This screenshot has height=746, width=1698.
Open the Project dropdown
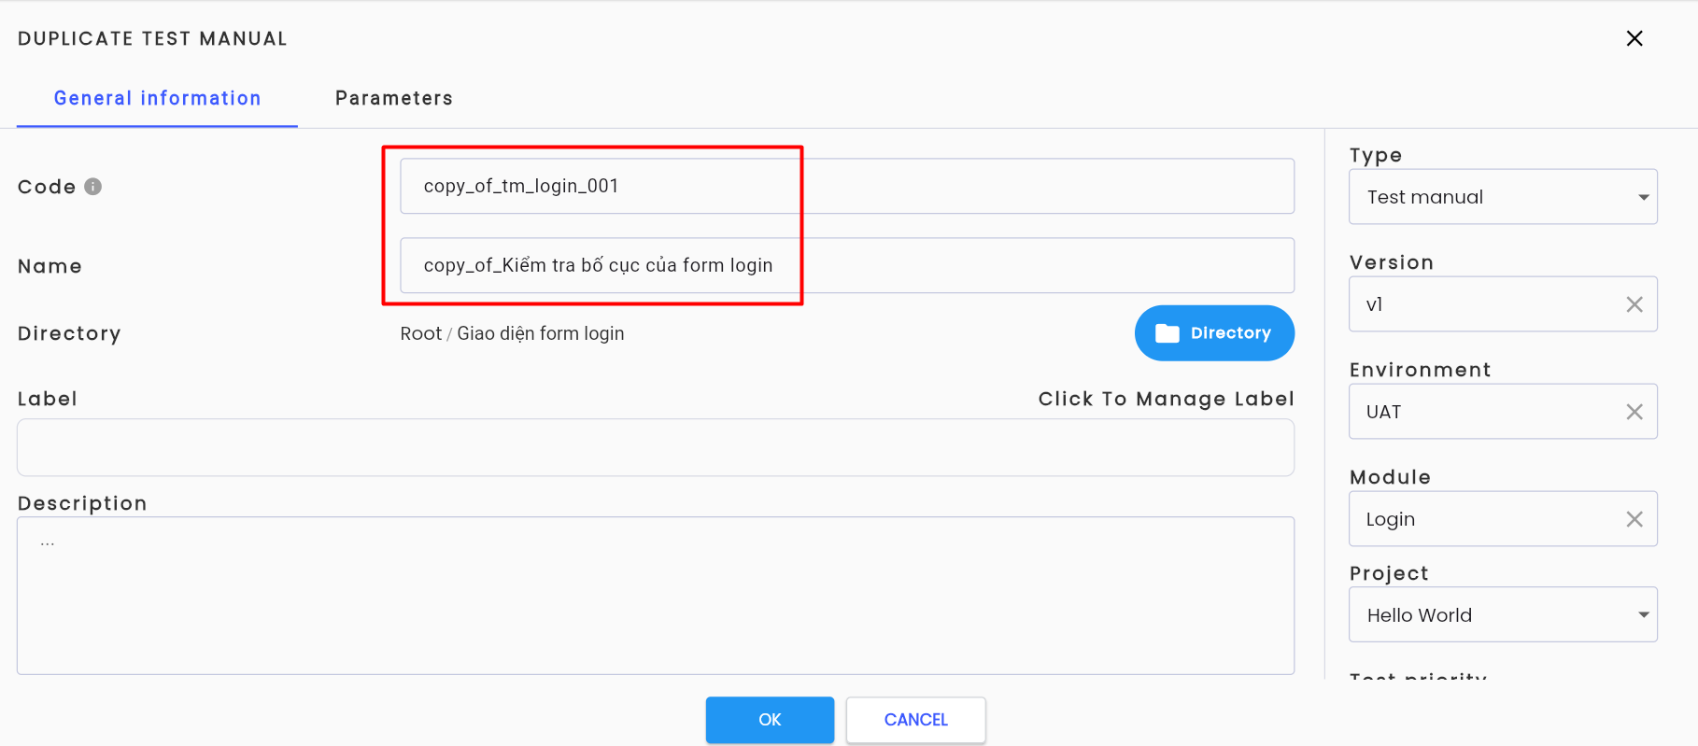pyautogui.click(x=1503, y=614)
